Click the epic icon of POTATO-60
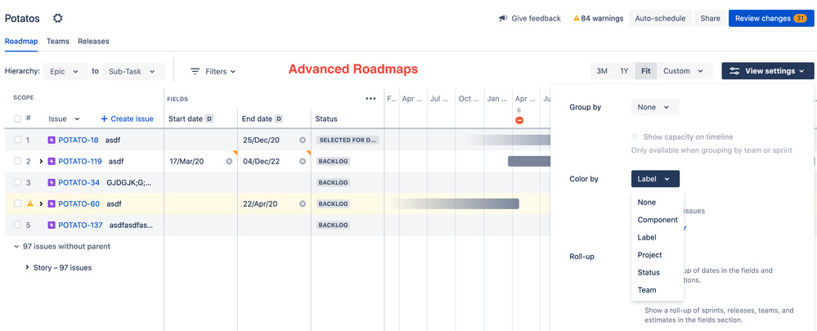 (52, 204)
